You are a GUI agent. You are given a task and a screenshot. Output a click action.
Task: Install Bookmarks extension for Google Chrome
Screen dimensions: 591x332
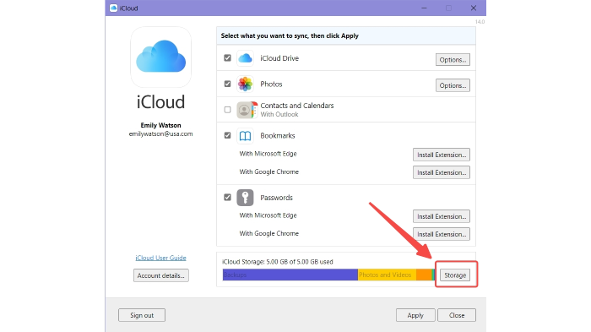point(442,172)
